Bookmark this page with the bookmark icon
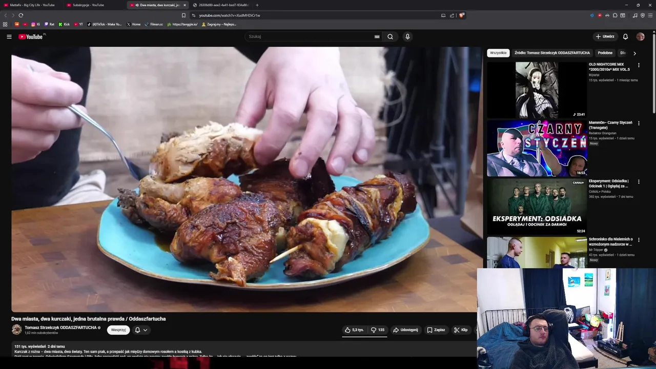Viewport: 656px width, 369px height. click(183, 15)
